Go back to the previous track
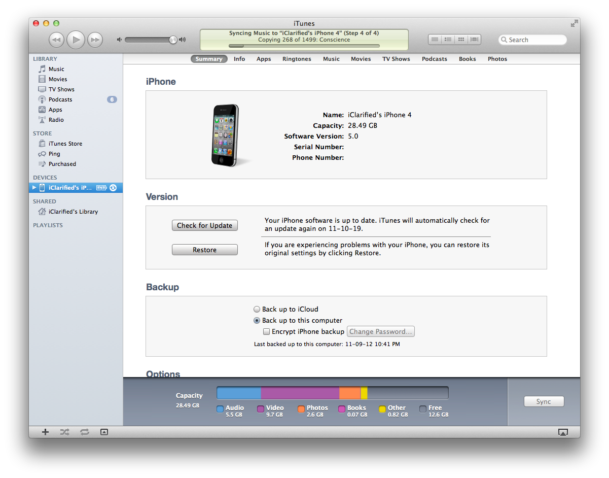 pyautogui.click(x=56, y=40)
